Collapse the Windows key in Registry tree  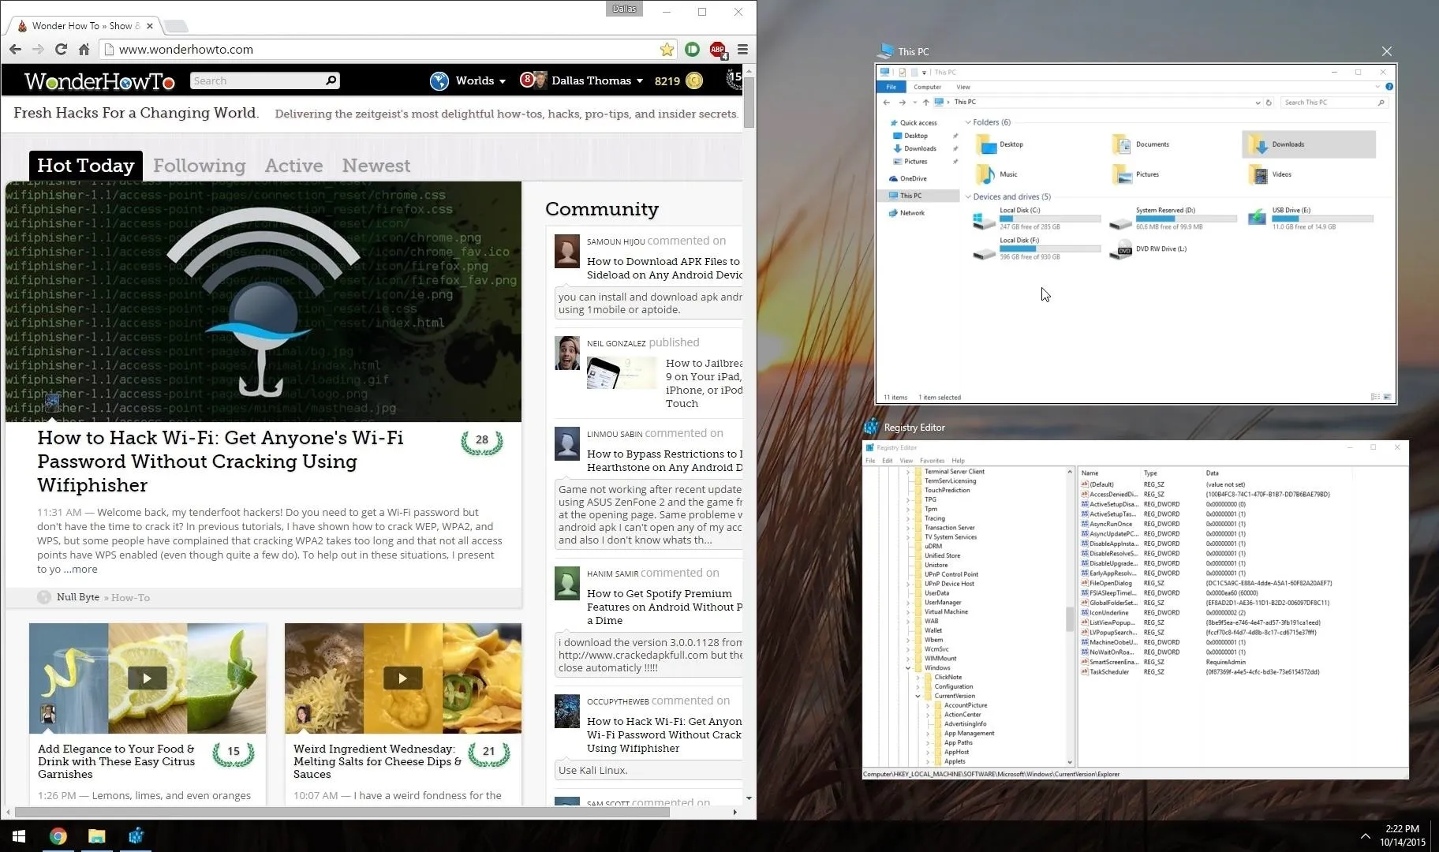(x=908, y=668)
